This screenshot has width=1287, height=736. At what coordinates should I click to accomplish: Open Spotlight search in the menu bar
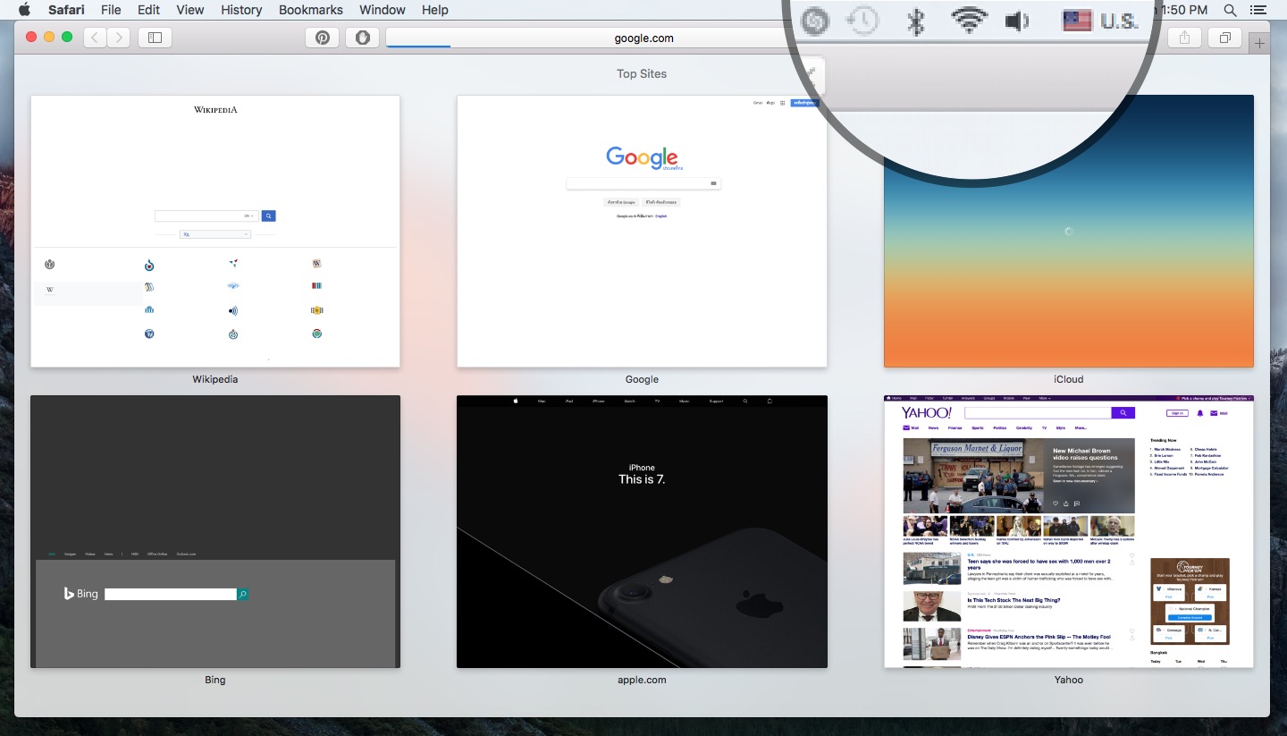pyautogui.click(x=1231, y=10)
